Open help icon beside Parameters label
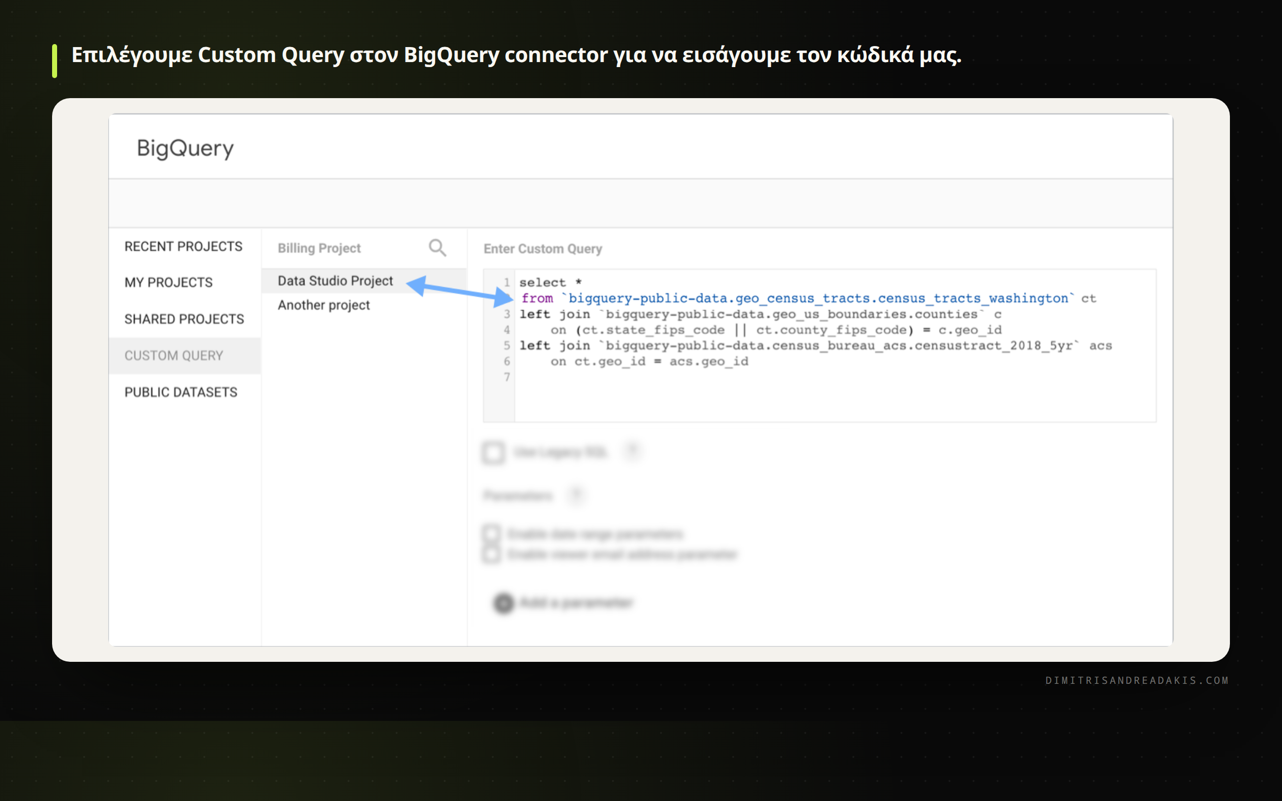The height and width of the screenshot is (801, 1282). pos(576,495)
